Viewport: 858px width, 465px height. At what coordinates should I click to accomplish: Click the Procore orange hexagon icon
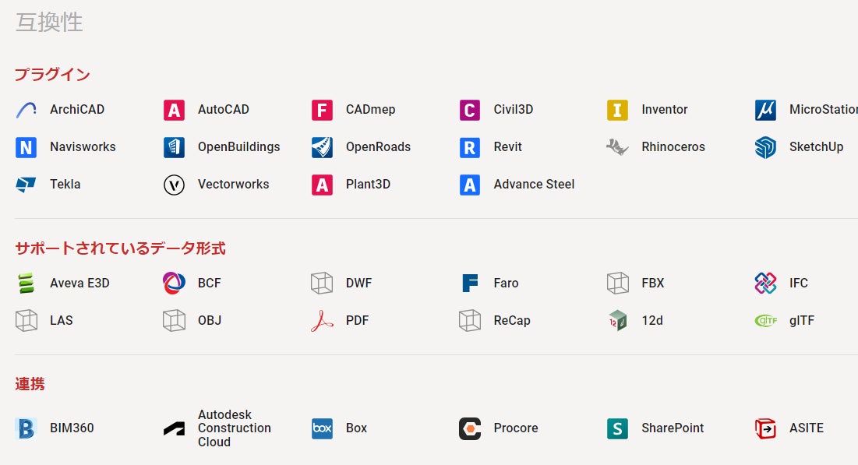click(469, 428)
